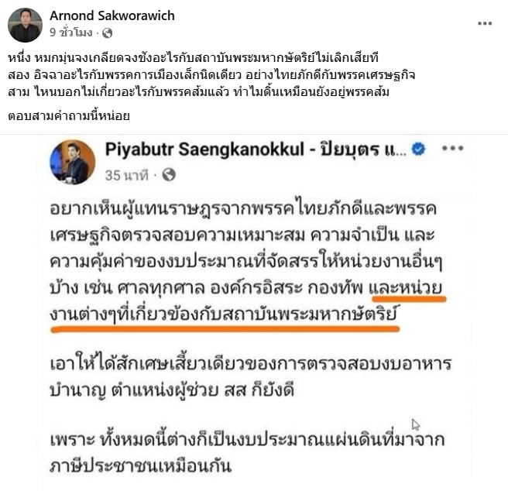Screen dimensions: 508x491
Task: Click the blue verified badge next to Piyabutr
Action: pyautogui.click(x=418, y=149)
